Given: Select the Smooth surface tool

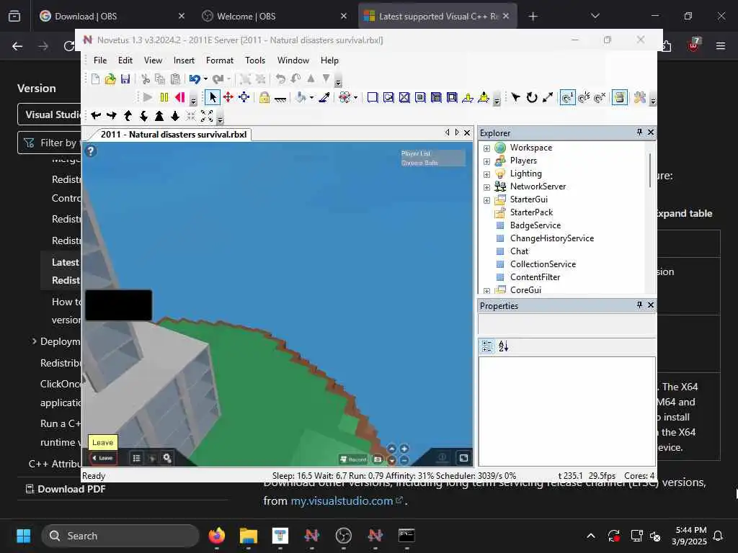Looking at the screenshot, I should [x=373, y=97].
